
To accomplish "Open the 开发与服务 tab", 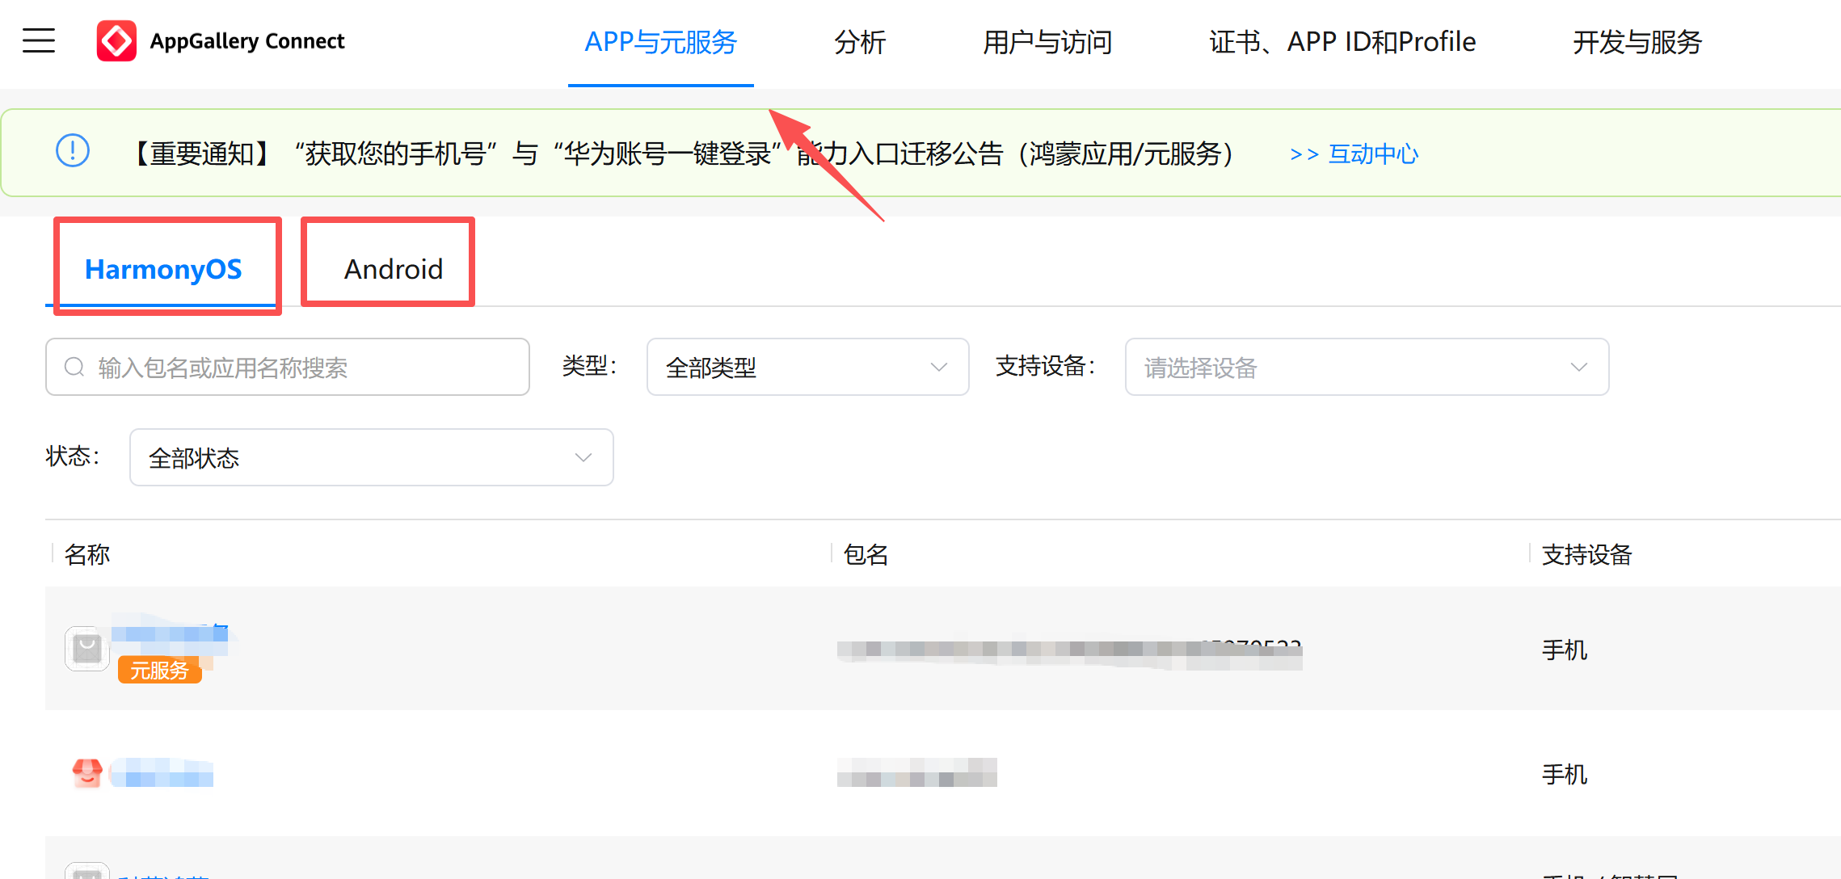I will (1637, 42).
